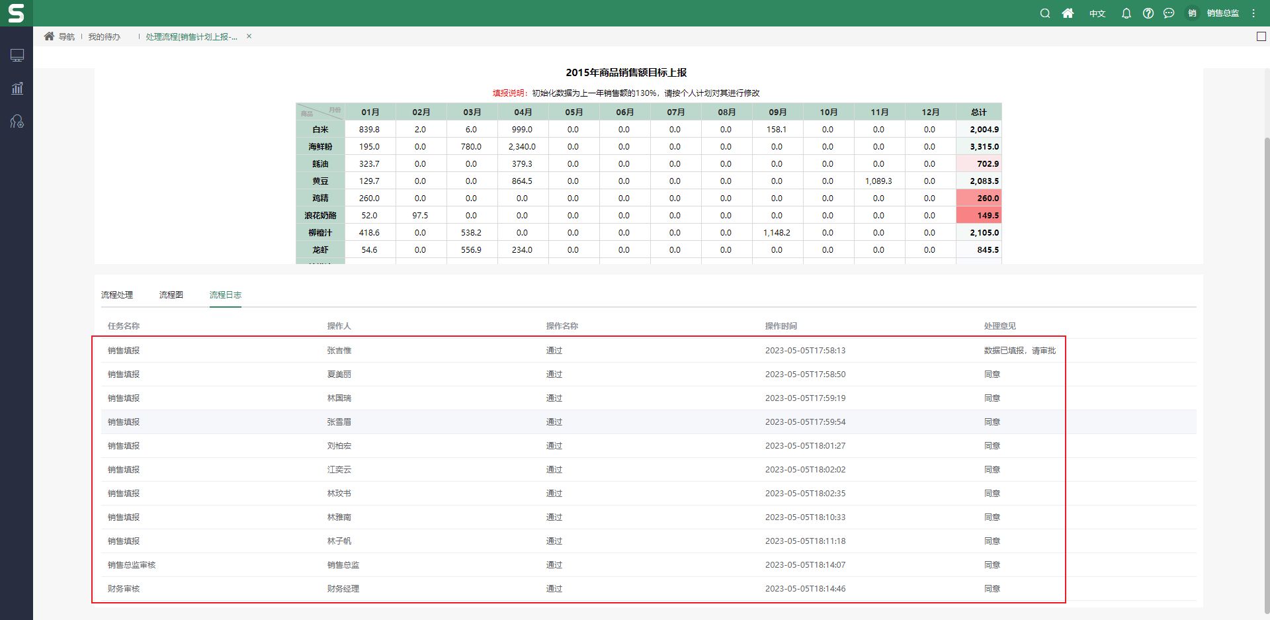The image size is (1270, 620).
Task: Click the 黄豆 November cell 1,089.3
Action: pyautogui.click(x=879, y=181)
